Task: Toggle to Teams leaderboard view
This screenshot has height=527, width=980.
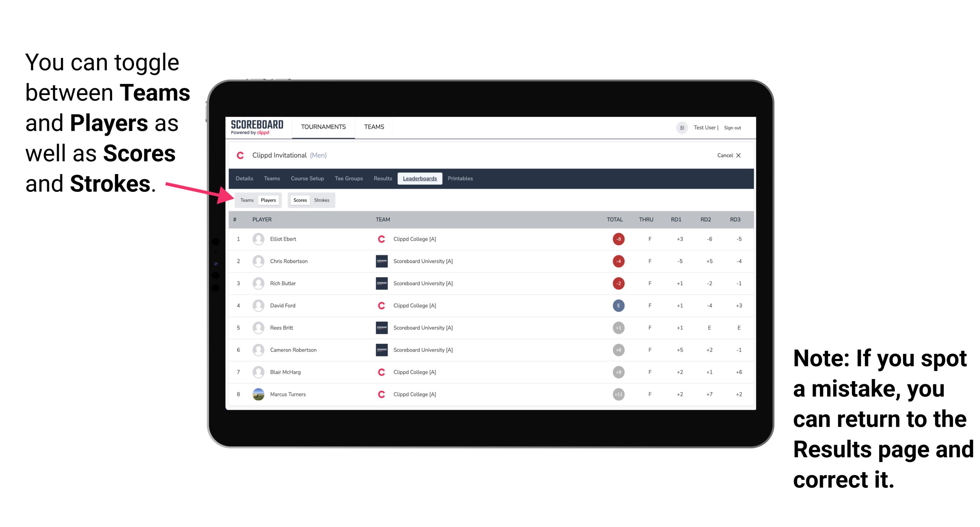Action: coord(247,200)
